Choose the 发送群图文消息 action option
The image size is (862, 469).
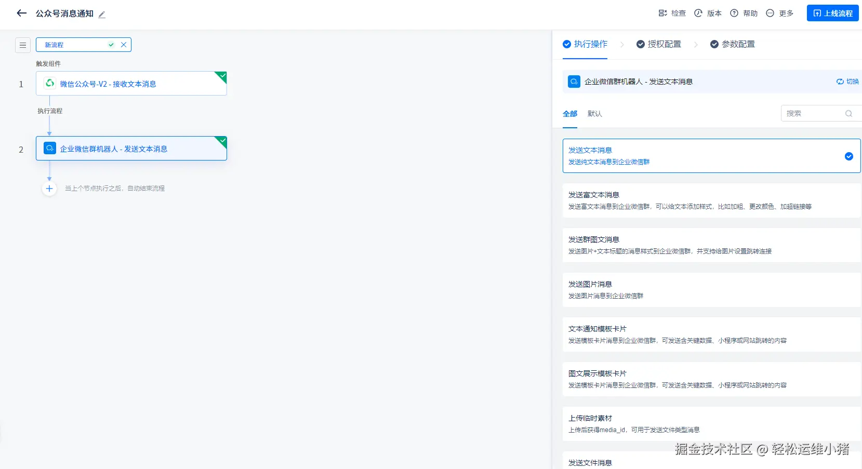click(711, 245)
